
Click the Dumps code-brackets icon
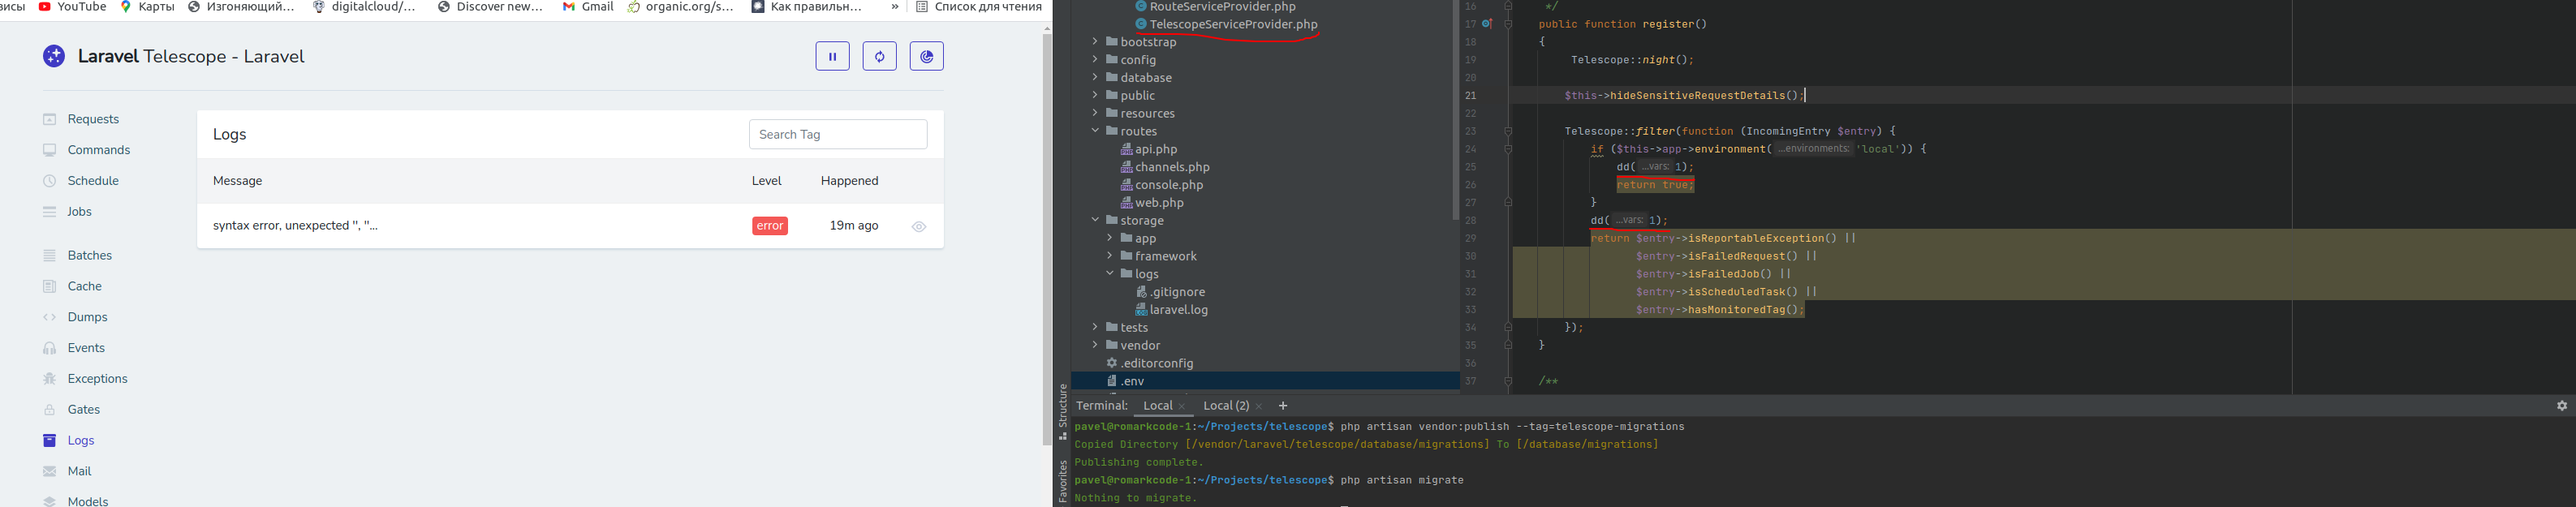49,317
